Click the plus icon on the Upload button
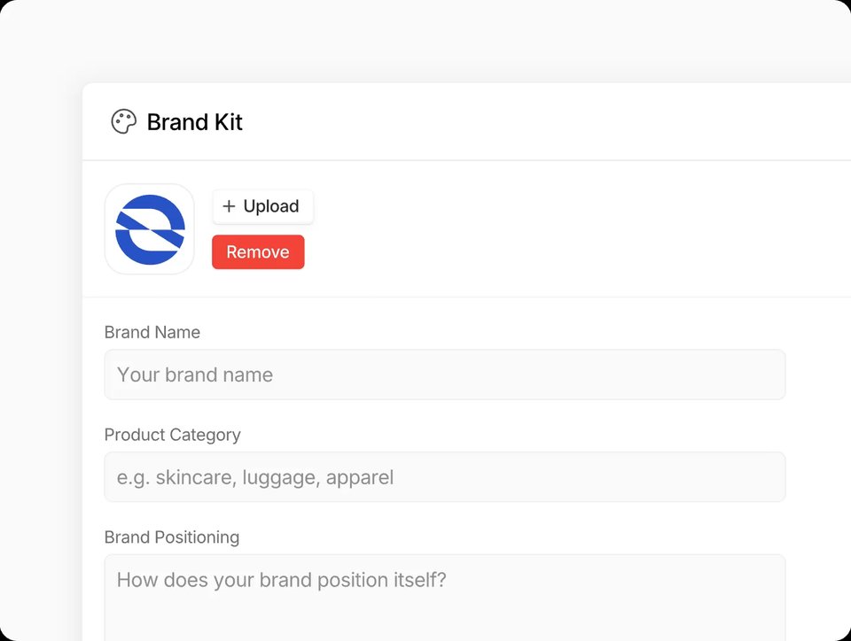 coord(229,206)
